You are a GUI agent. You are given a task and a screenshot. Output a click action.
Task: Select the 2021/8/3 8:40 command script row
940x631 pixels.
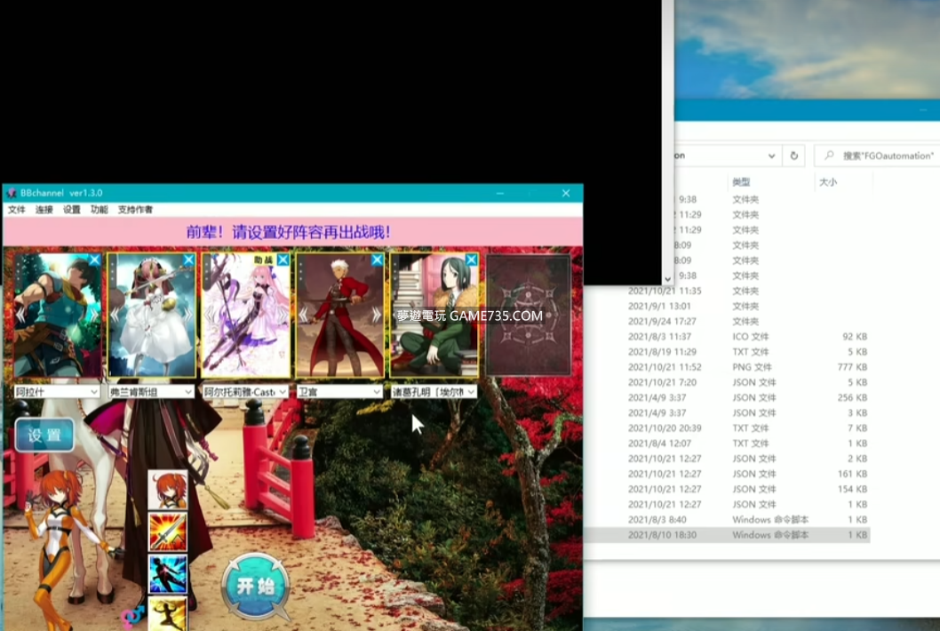(x=727, y=519)
